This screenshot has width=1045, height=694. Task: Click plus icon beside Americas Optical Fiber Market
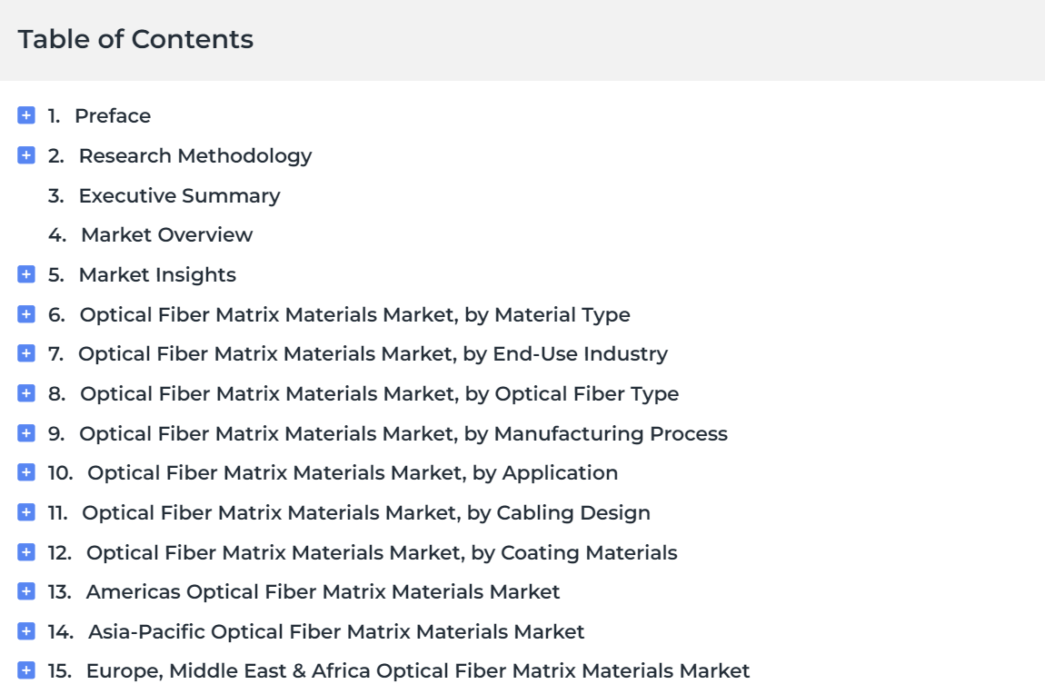coord(26,591)
